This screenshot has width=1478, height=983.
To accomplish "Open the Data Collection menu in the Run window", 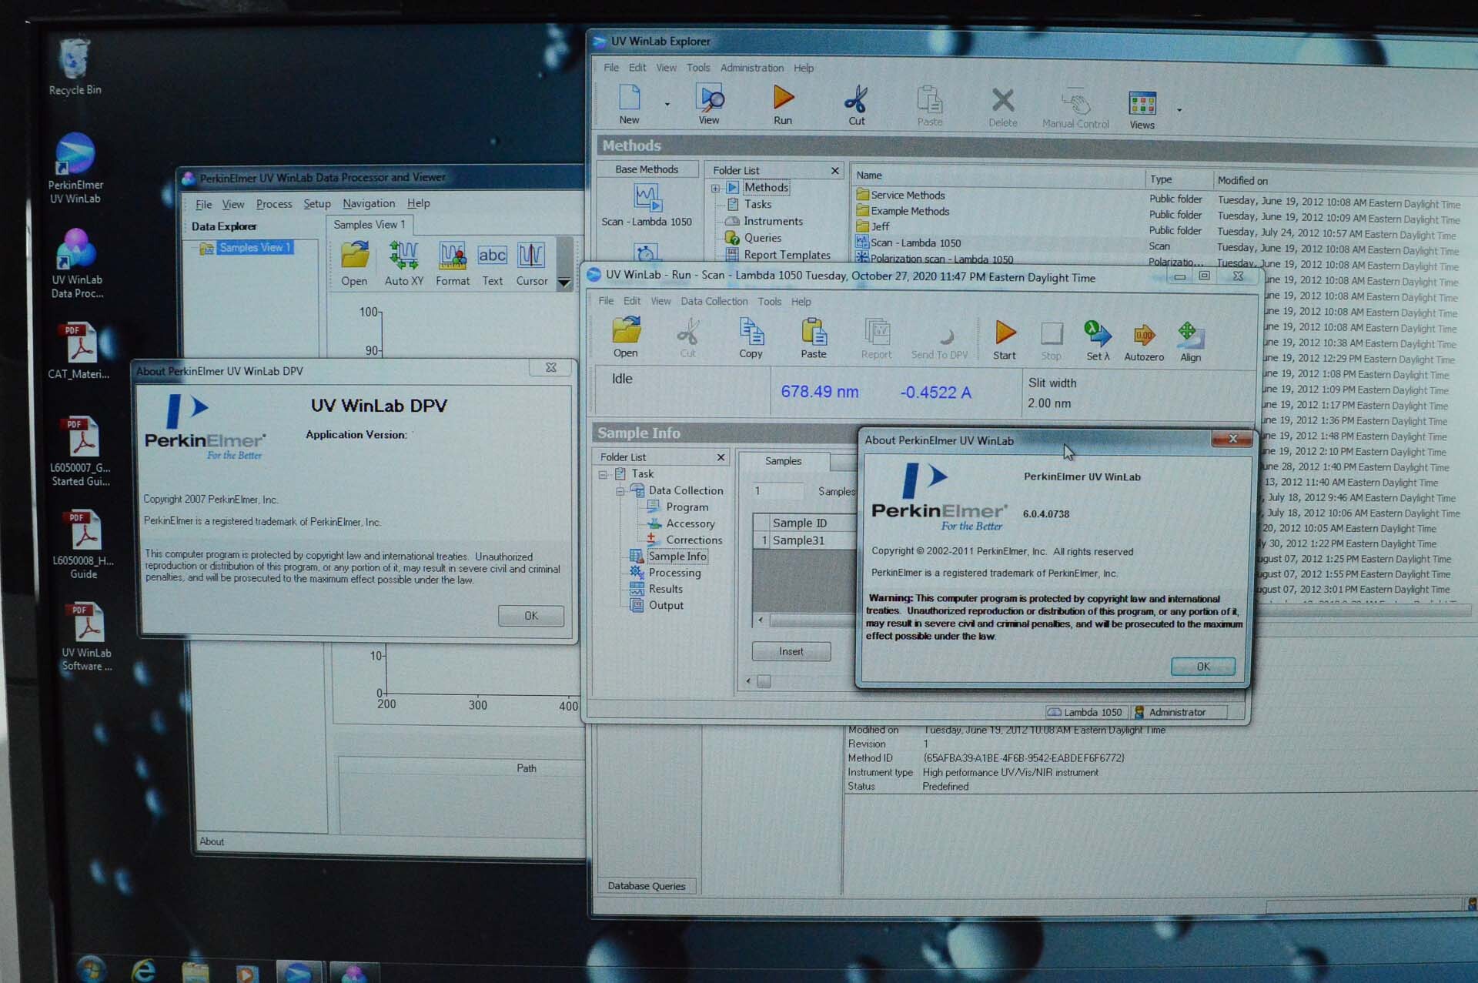I will pos(714,301).
